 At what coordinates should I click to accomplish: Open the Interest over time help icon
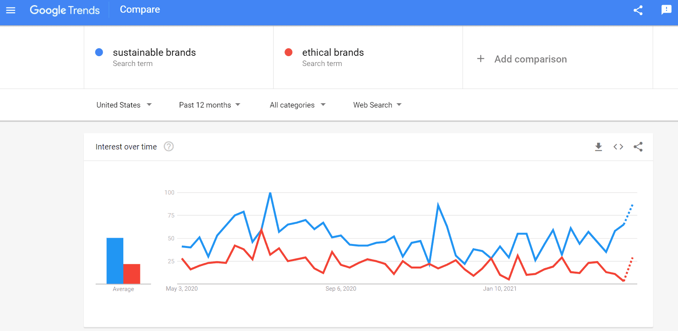[169, 147]
